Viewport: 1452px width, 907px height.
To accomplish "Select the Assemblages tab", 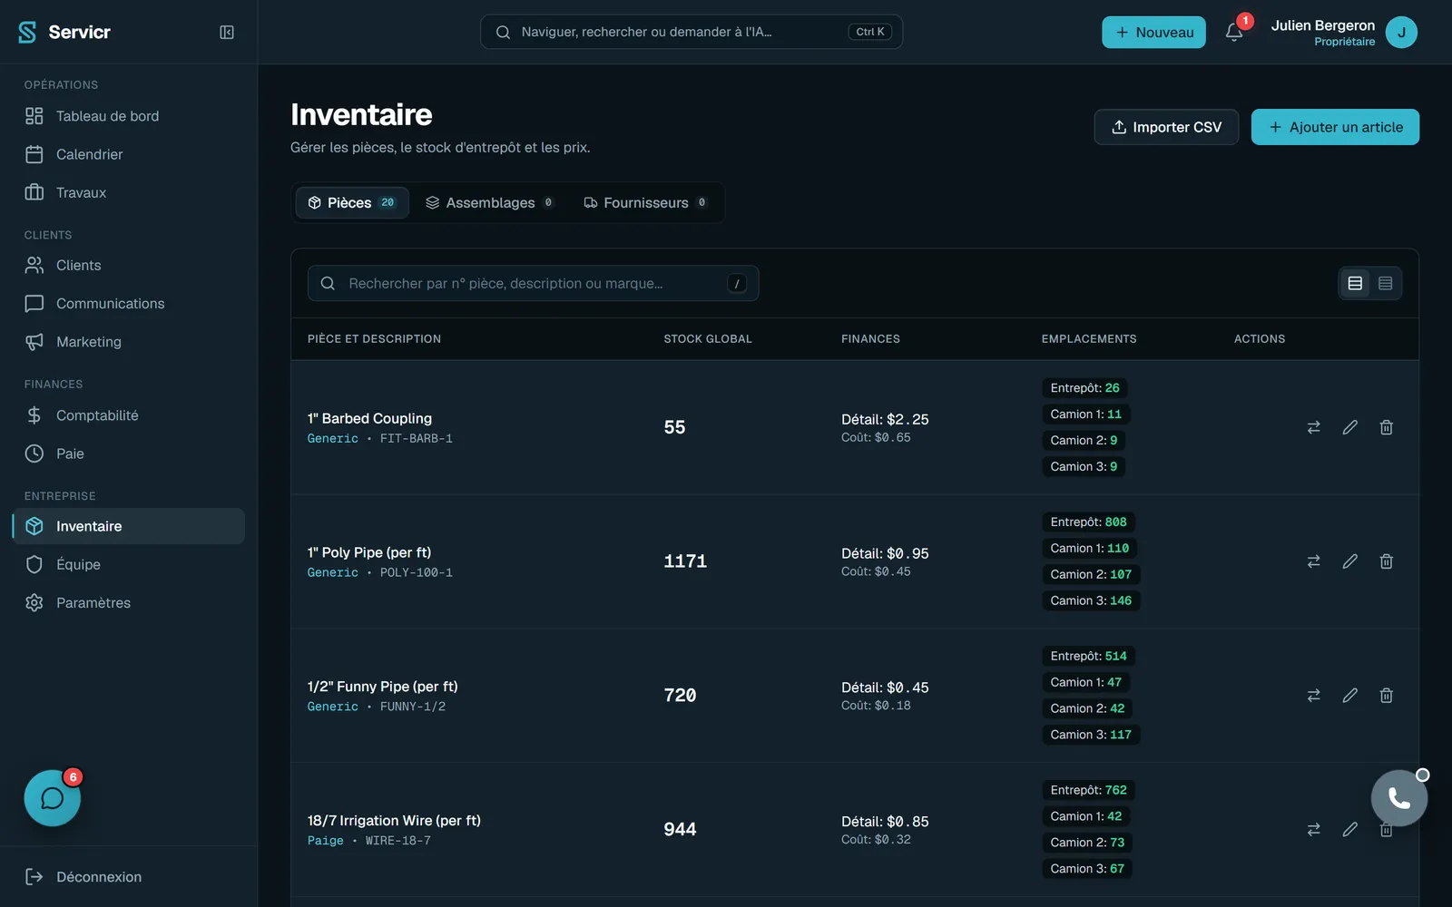I will (x=490, y=202).
